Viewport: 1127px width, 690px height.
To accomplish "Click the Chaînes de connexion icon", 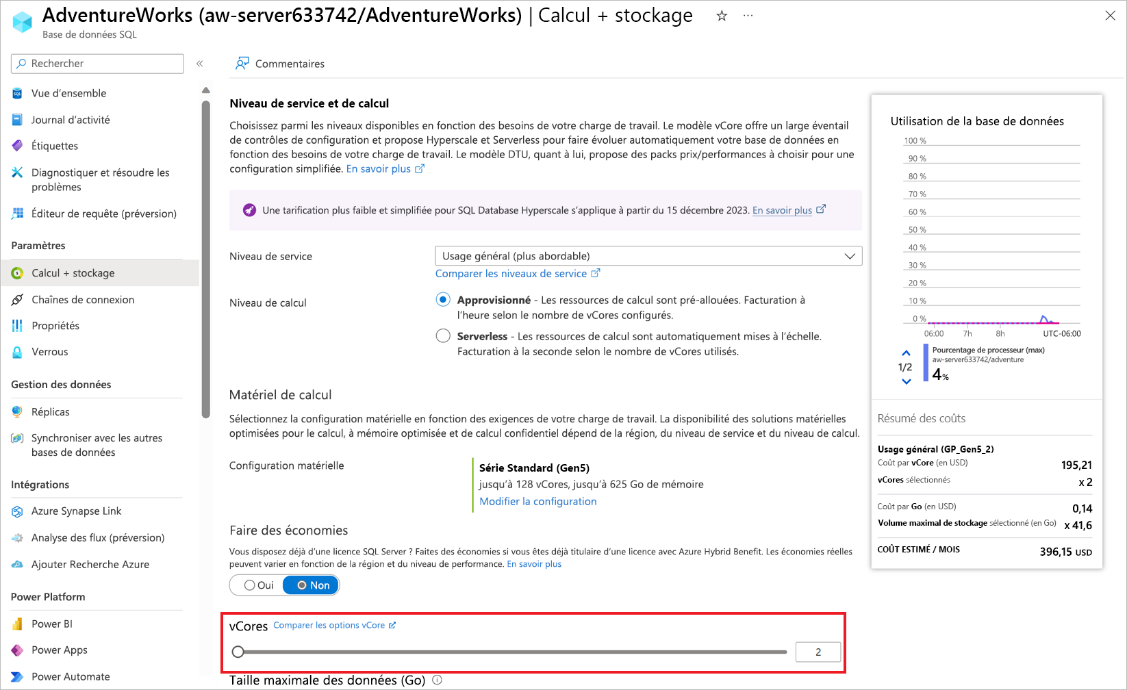I will pos(18,300).
